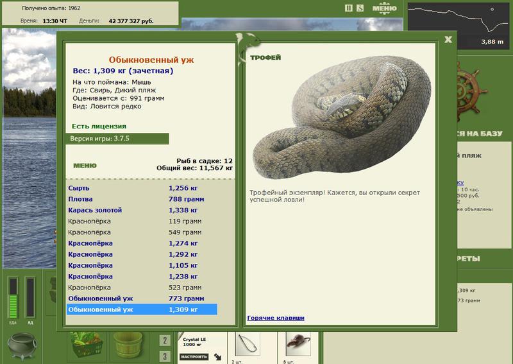This screenshot has height=364, width=513.
Task: Click the ТРОФЕЙ heading
Action: [x=265, y=58]
